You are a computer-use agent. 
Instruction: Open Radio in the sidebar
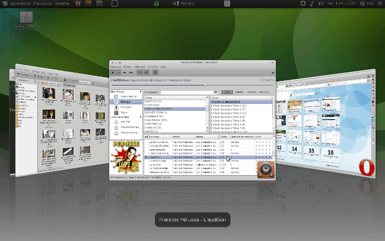pyautogui.click(x=125, y=112)
